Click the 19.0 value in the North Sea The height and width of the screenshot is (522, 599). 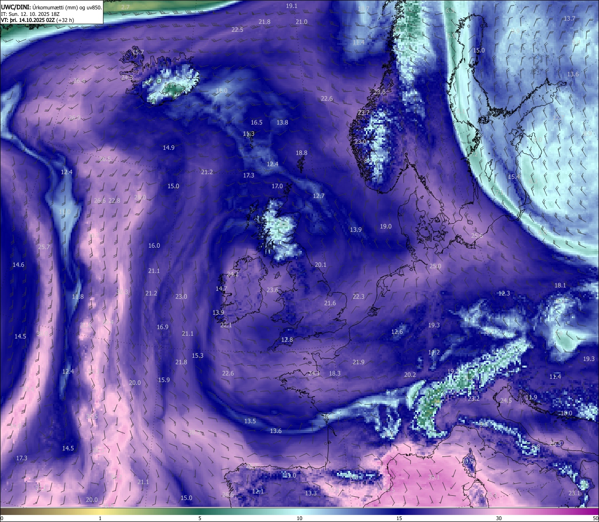click(386, 226)
